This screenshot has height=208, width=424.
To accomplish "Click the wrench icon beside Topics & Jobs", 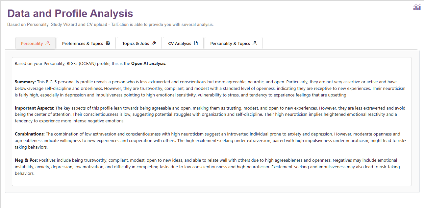I will tap(154, 43).
